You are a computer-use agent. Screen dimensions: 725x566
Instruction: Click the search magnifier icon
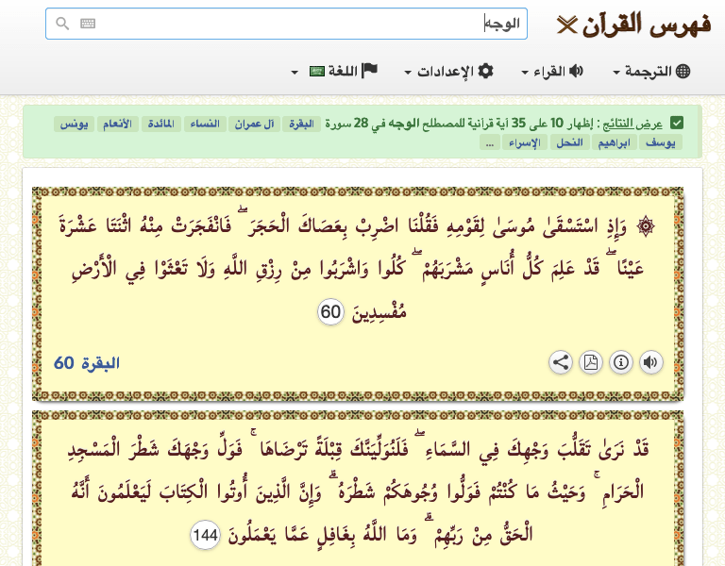[x=62, y=23]
